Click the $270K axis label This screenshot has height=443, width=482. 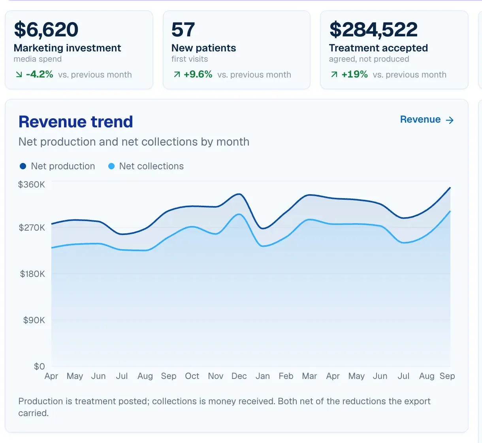32,227
